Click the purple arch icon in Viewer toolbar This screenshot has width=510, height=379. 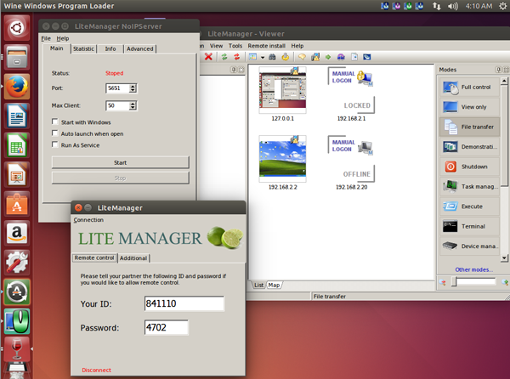[341, 57]
